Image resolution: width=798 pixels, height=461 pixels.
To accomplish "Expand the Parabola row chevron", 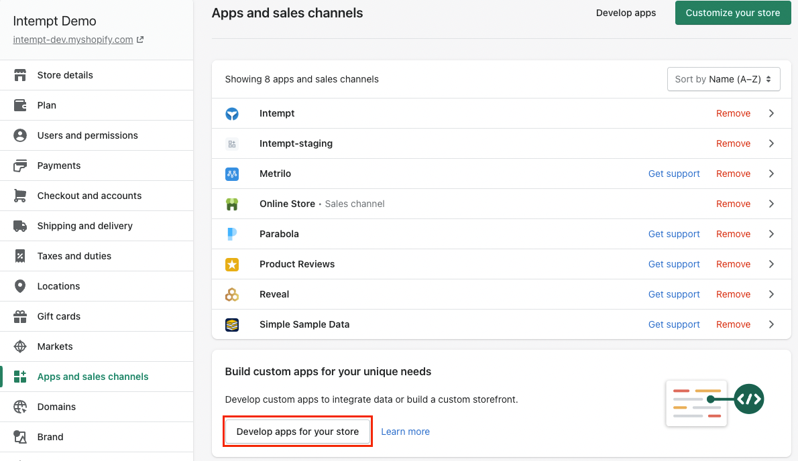I will point(772,234).
